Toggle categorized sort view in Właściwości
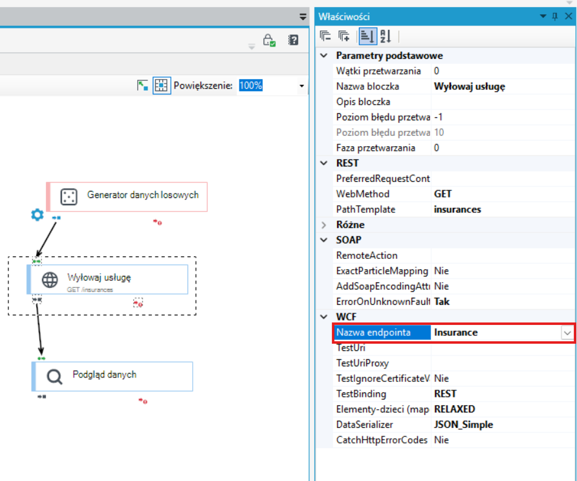 [x=367, y=36]
